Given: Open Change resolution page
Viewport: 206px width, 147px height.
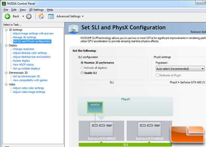Looking at the screenshot, I should [24, 49].
